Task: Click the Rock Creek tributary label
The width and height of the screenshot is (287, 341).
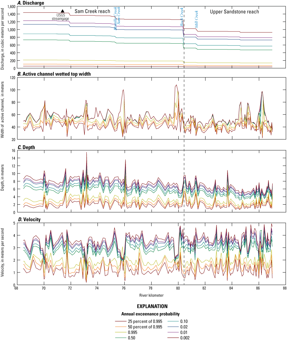Action: (x=182, y=17)
